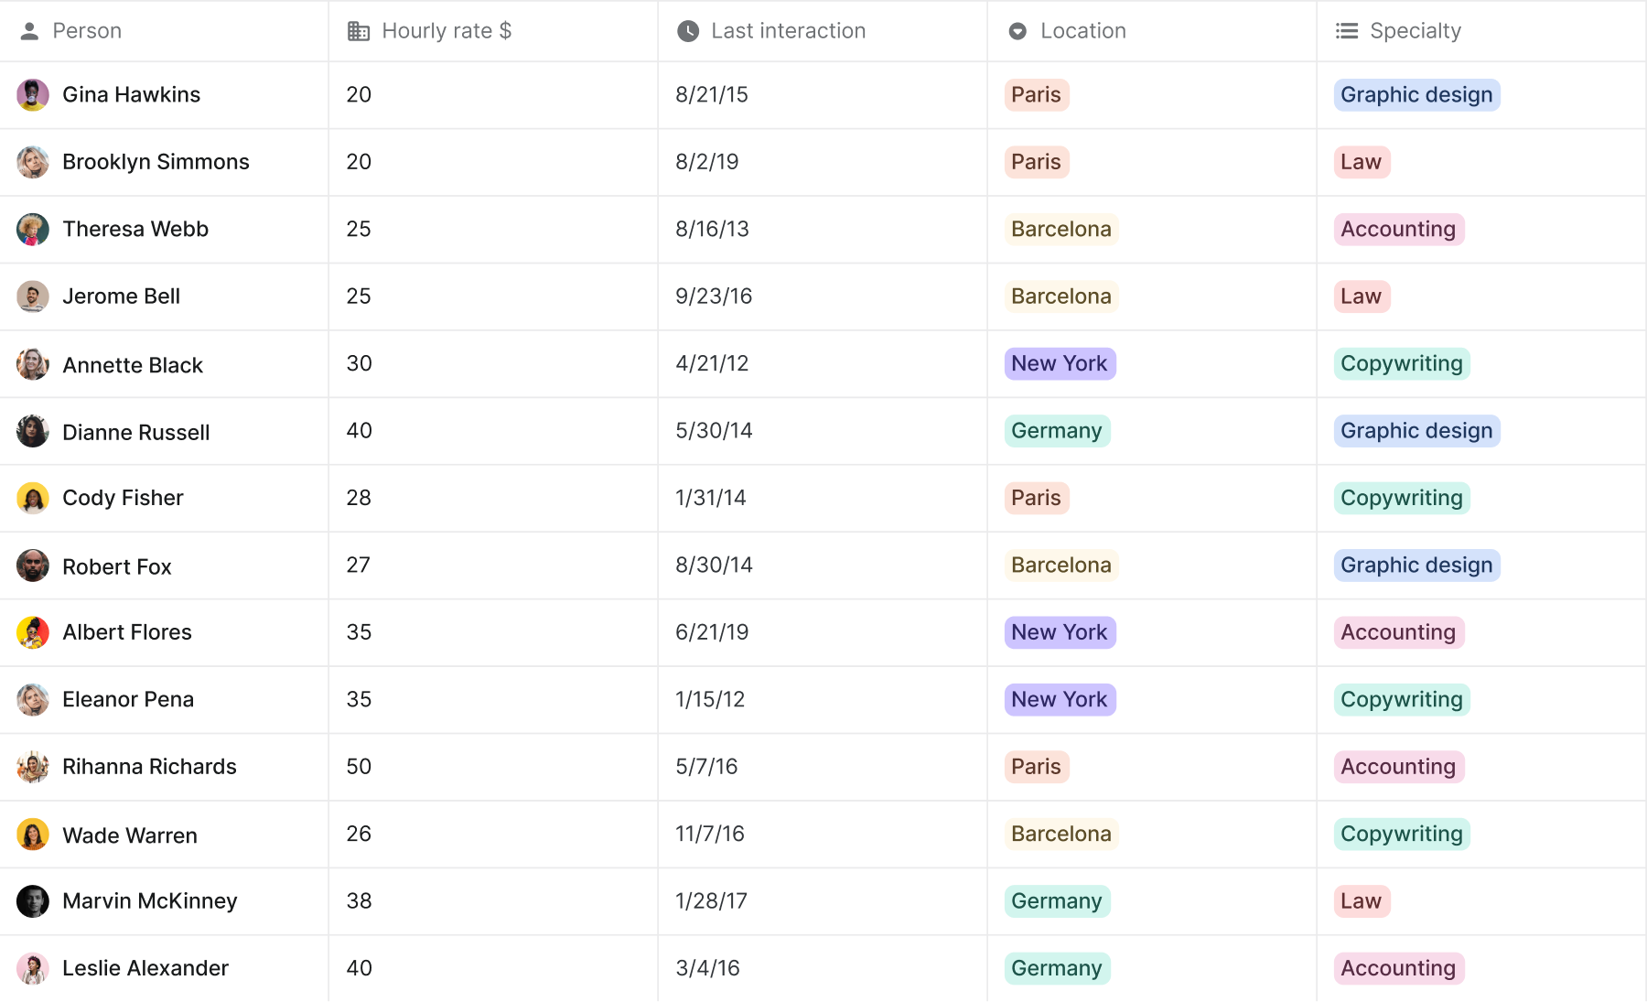Click the person icon in the Person header
This screenshot has height=1002, width=1647.
tap(29, 31)
